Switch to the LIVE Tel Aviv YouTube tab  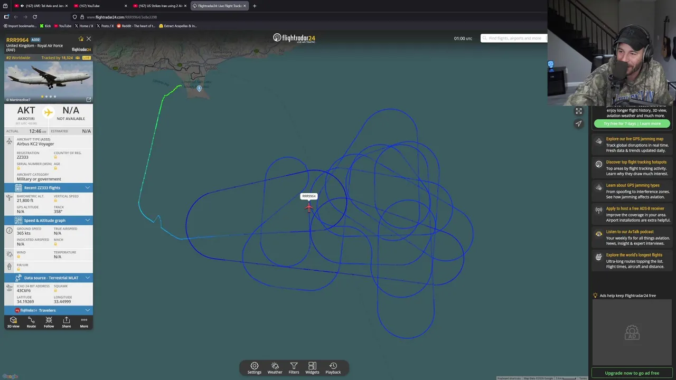[40, 6]
